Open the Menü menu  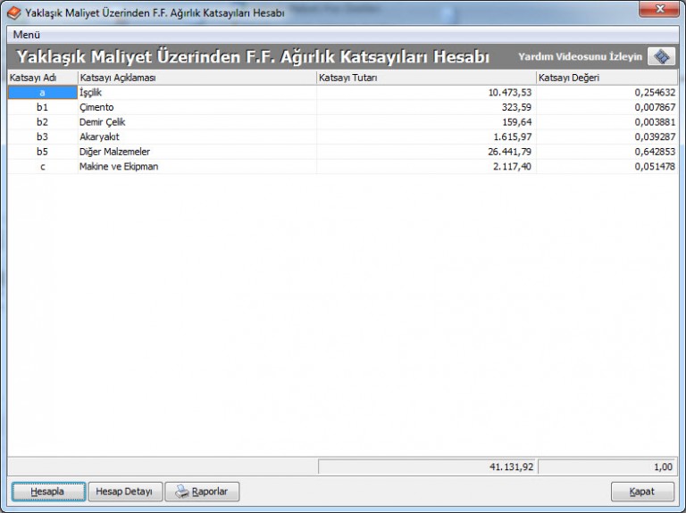pos(27,34)
